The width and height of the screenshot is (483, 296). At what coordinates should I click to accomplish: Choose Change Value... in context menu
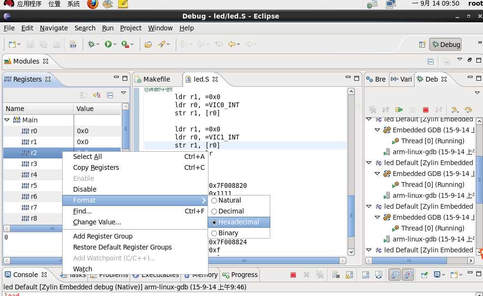135,222
